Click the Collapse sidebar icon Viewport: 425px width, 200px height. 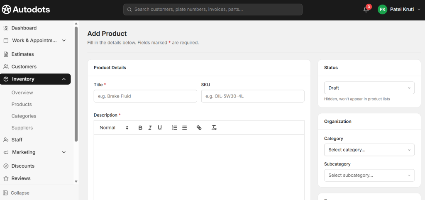5,193
